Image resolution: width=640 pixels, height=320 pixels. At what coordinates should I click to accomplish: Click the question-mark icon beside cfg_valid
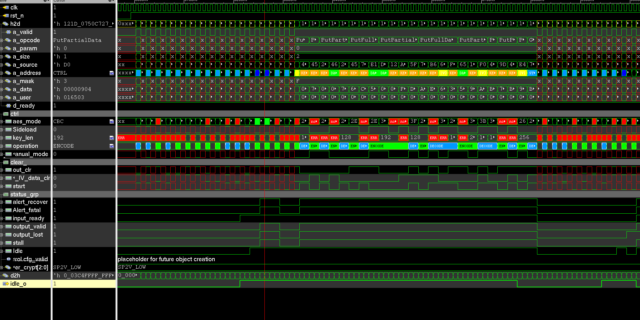click(8, 259)
